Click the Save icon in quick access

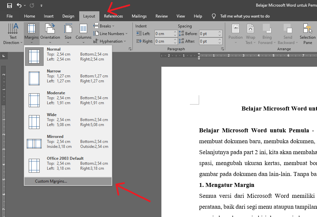[9, 5]
